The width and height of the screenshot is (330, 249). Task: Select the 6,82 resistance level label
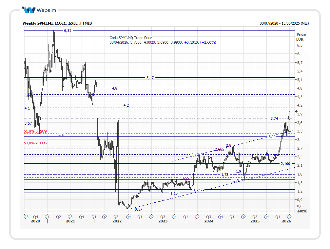68,31
